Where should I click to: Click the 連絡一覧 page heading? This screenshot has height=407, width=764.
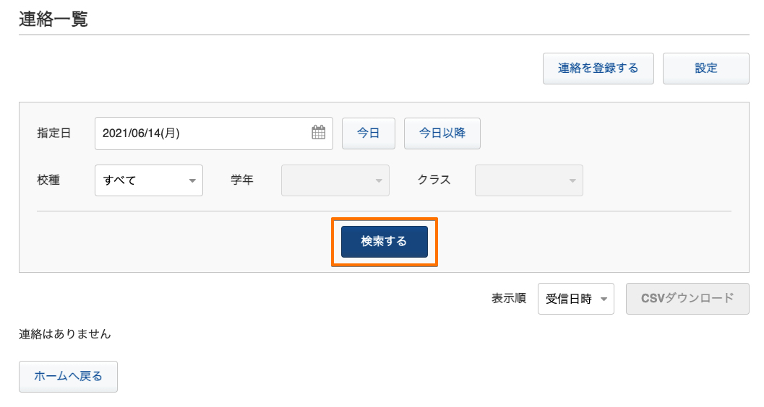(x=53, y=19)
